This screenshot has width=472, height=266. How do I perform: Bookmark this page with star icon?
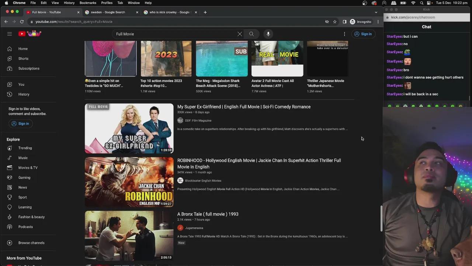(335, 22)
